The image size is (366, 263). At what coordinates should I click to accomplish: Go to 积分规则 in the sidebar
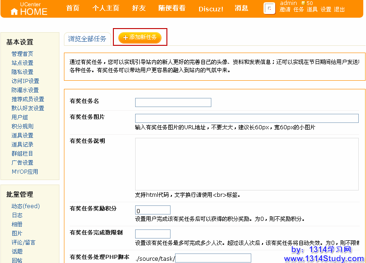pos(22,127)
